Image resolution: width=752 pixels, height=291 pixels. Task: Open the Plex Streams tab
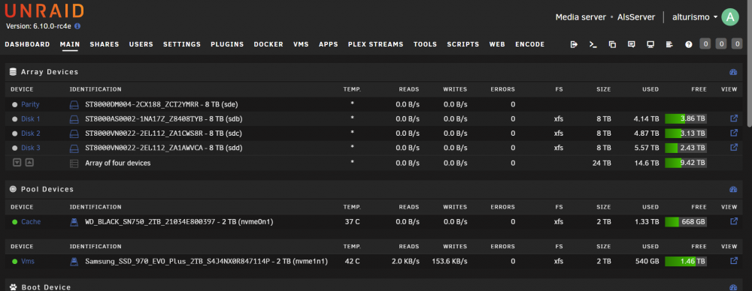(x=375, y=44)
